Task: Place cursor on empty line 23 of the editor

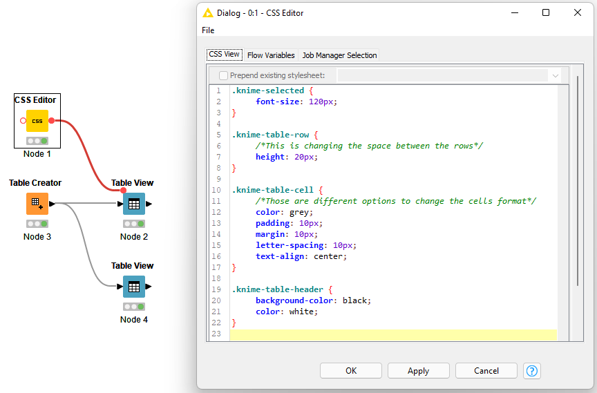Action: pyautogui.click(x=387, y=334)
